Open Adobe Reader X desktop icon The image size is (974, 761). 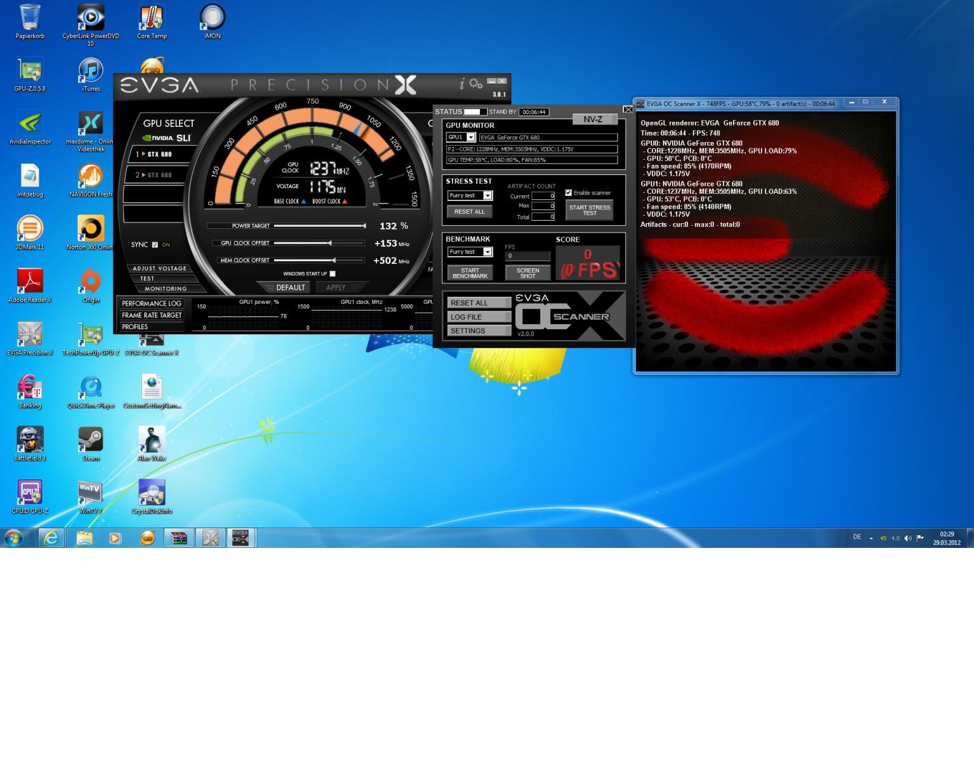[30, 287]
